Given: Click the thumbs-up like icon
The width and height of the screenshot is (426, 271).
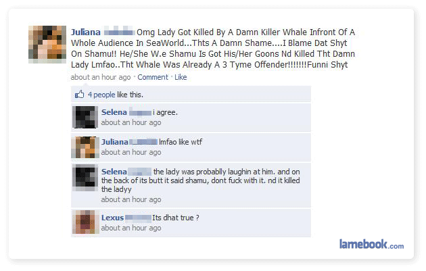Looking at the screenshot, I should click(79, 94).
